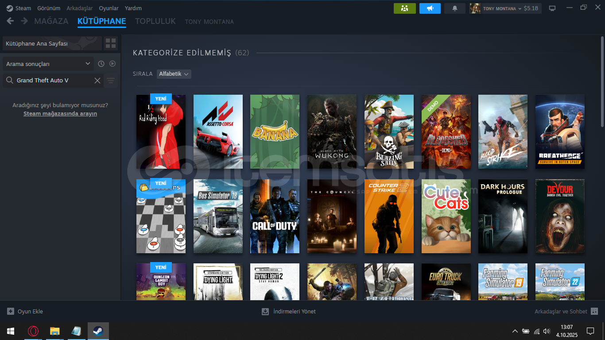The image size is (605, 340).
Task: Open the Oyunlar menu
Action: pos(109,8)
